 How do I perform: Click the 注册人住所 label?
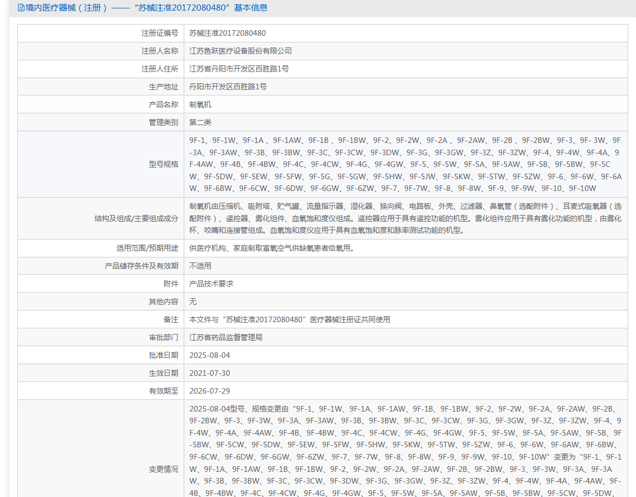[x=160, y=69]
